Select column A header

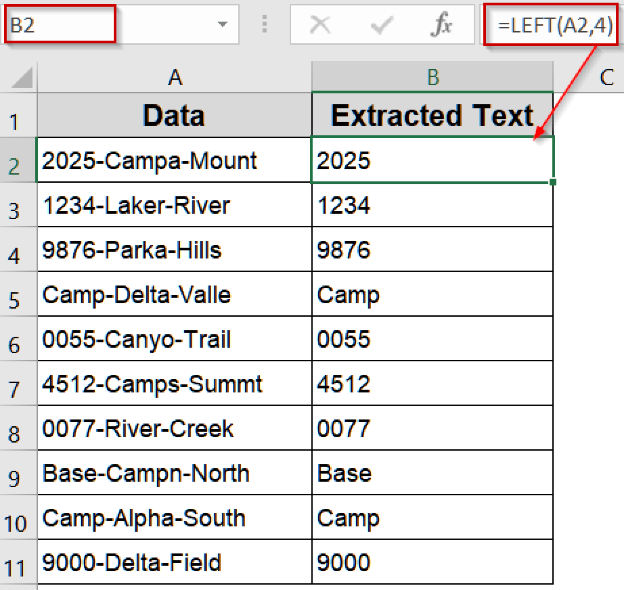coord(174,77)
